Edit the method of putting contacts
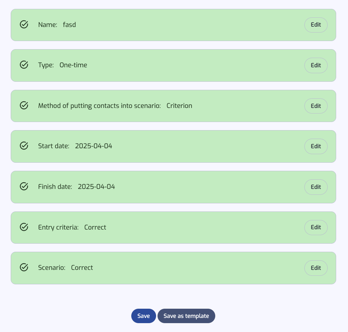This screenshot has width=348, height=332. point(316,106)
